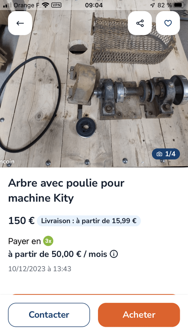Open the 1/4 photo counter badge
This screenshot has height=335, width=188.
[x=166, y=154]
